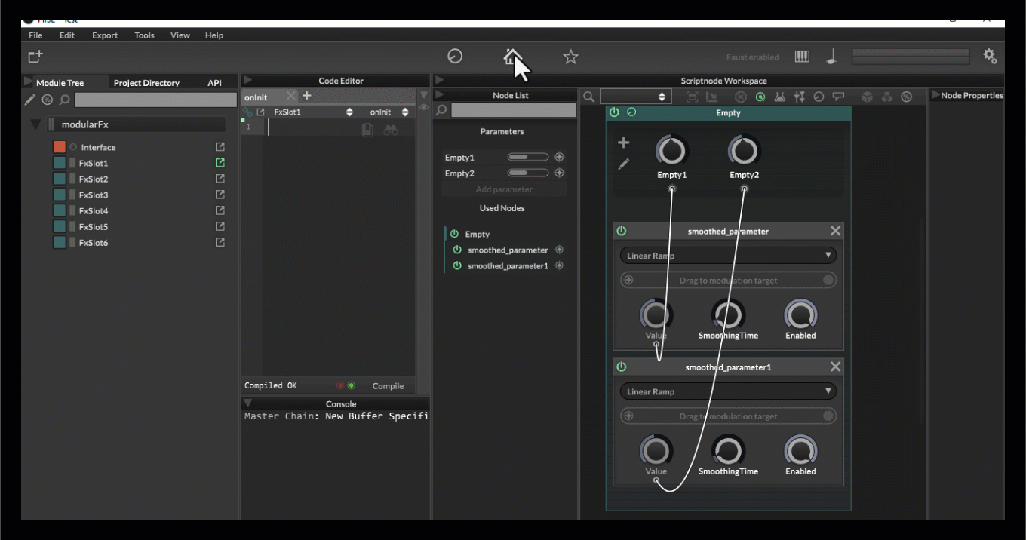The width and height of the screenshot is (1026, 540).
Task: Open FxSlot3 external link icon
Action: 220,195
